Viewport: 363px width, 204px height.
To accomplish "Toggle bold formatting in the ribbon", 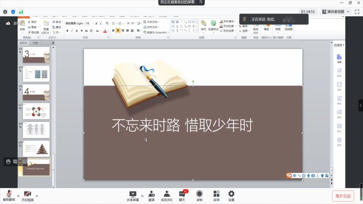I will pyautogui.click(x=67, y=31).
